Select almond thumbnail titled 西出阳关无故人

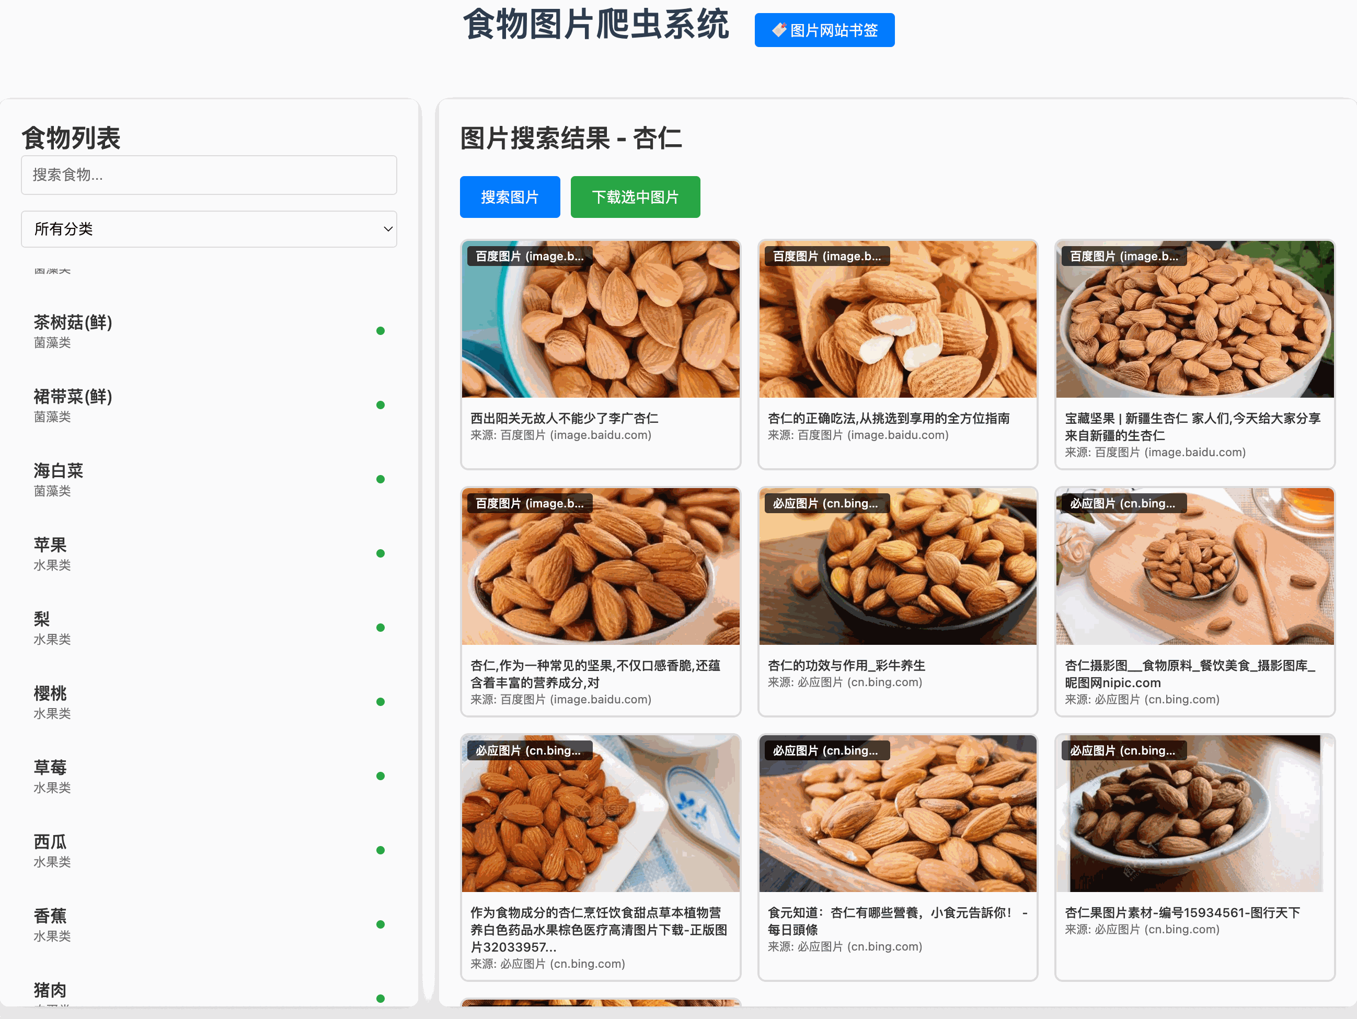[600, 319]
